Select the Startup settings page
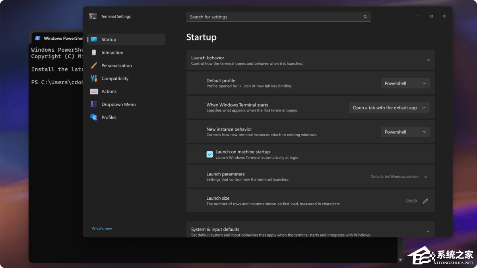 pos(126,39)
